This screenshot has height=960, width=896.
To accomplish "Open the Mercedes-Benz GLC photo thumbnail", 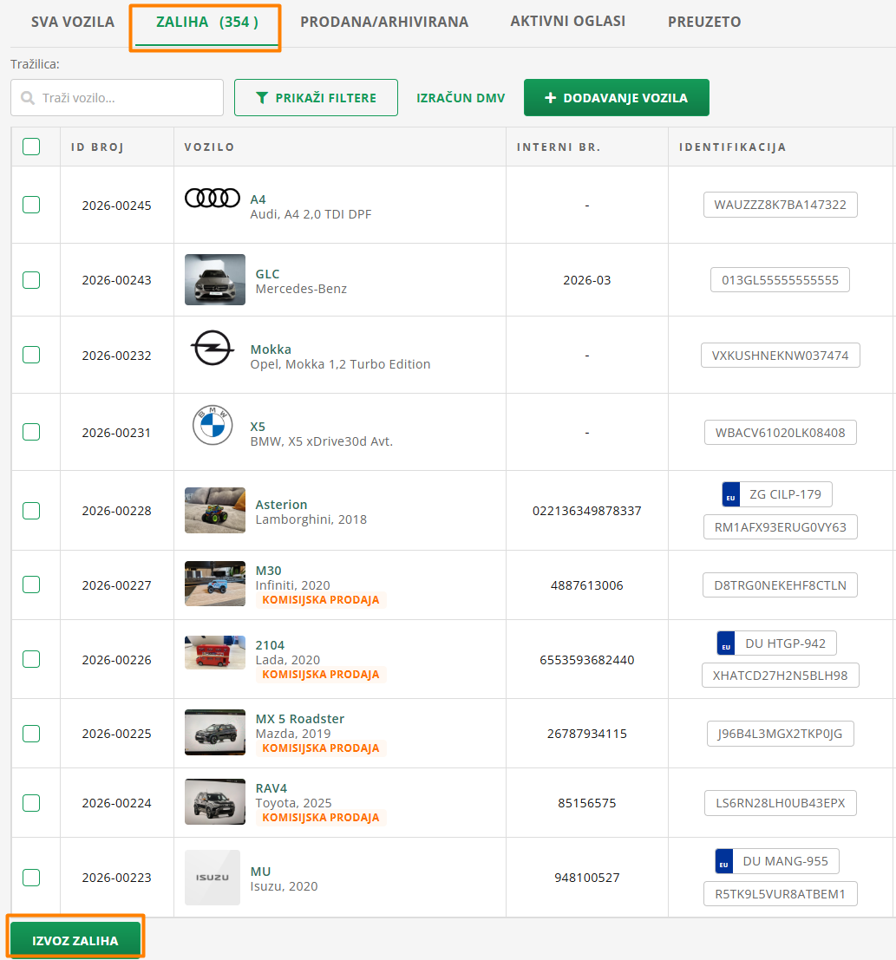I will point(215,280).
